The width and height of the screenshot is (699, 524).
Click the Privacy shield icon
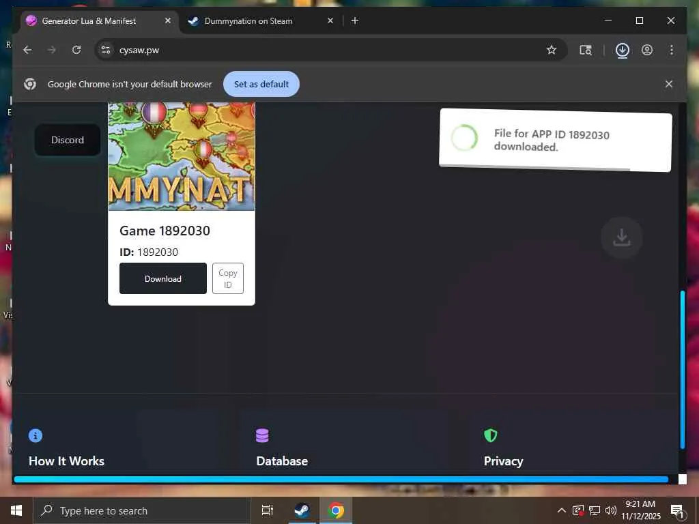(x=490, y=435)
